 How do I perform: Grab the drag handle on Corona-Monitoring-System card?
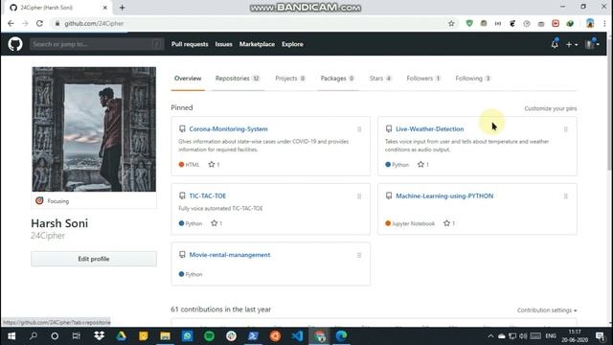(x=359, y=129)
